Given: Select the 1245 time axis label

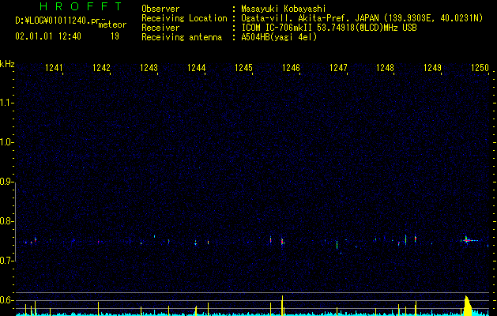Looking at the screenshot, I should point(243,68).
